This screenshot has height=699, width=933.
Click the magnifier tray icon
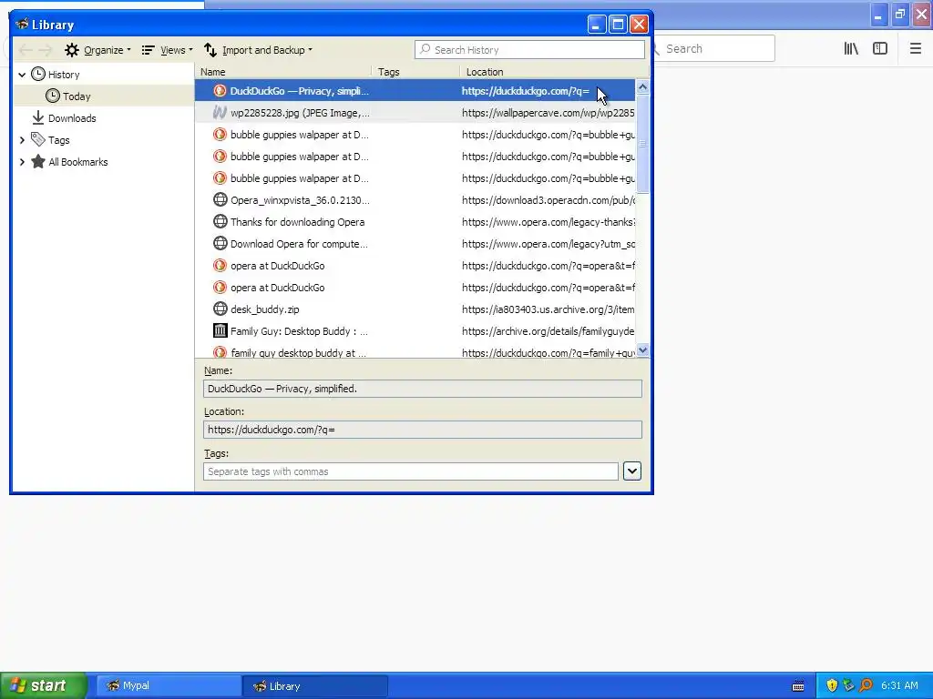[866, 685]
